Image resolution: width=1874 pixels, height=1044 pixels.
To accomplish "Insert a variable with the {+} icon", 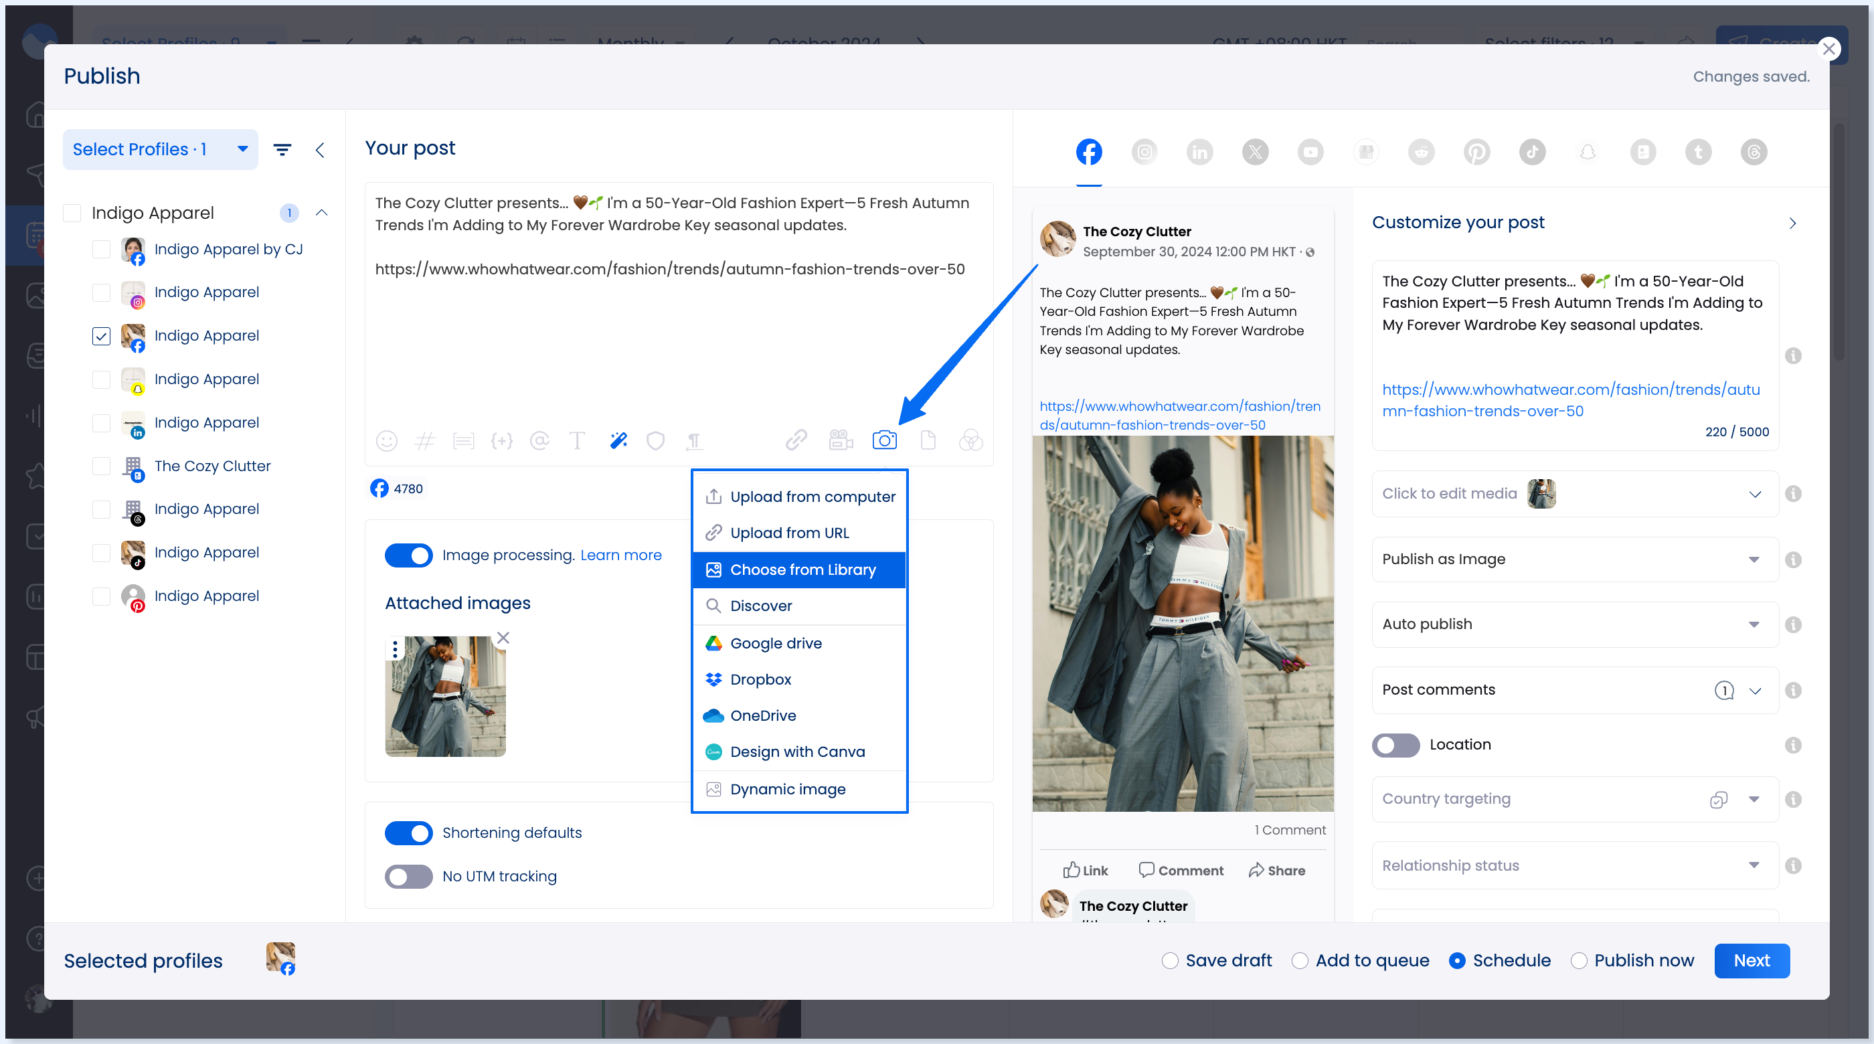I will tap(501, 440).
